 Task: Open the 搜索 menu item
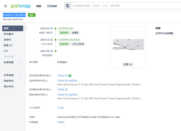(x=39, y=6)
